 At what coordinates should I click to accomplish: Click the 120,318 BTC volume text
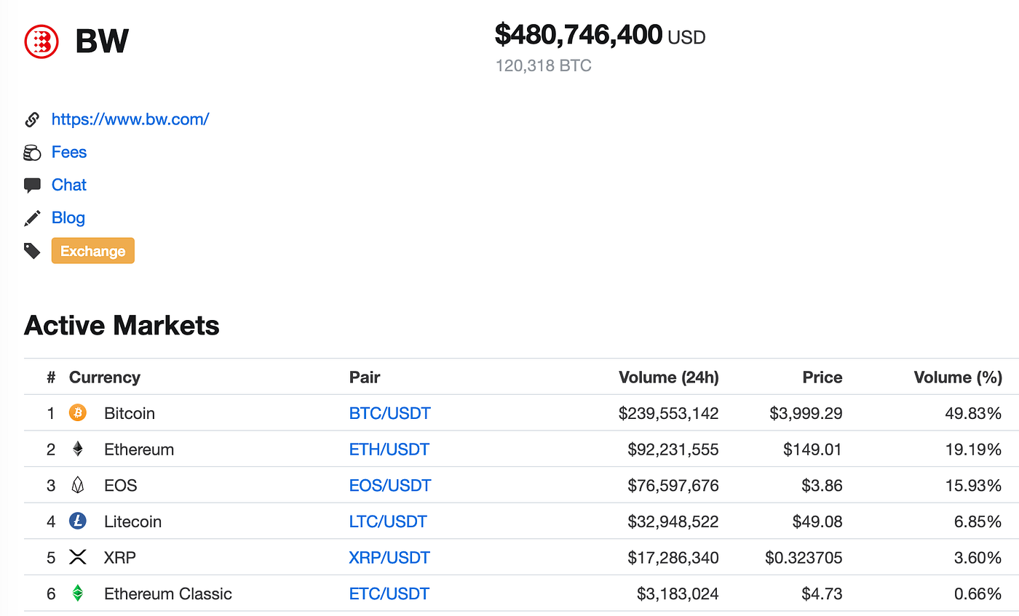click(x=544, y=66)
